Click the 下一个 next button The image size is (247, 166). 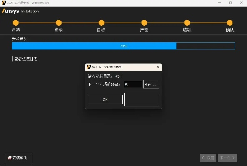coord(227,158)
